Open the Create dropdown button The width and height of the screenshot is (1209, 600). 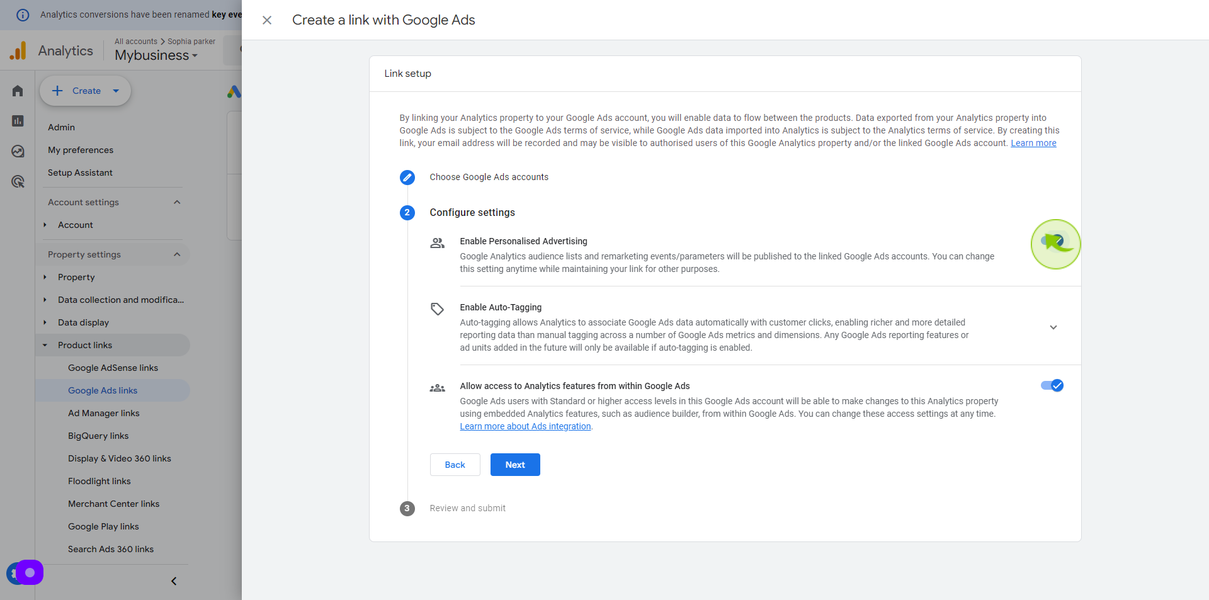coord(86,91)
